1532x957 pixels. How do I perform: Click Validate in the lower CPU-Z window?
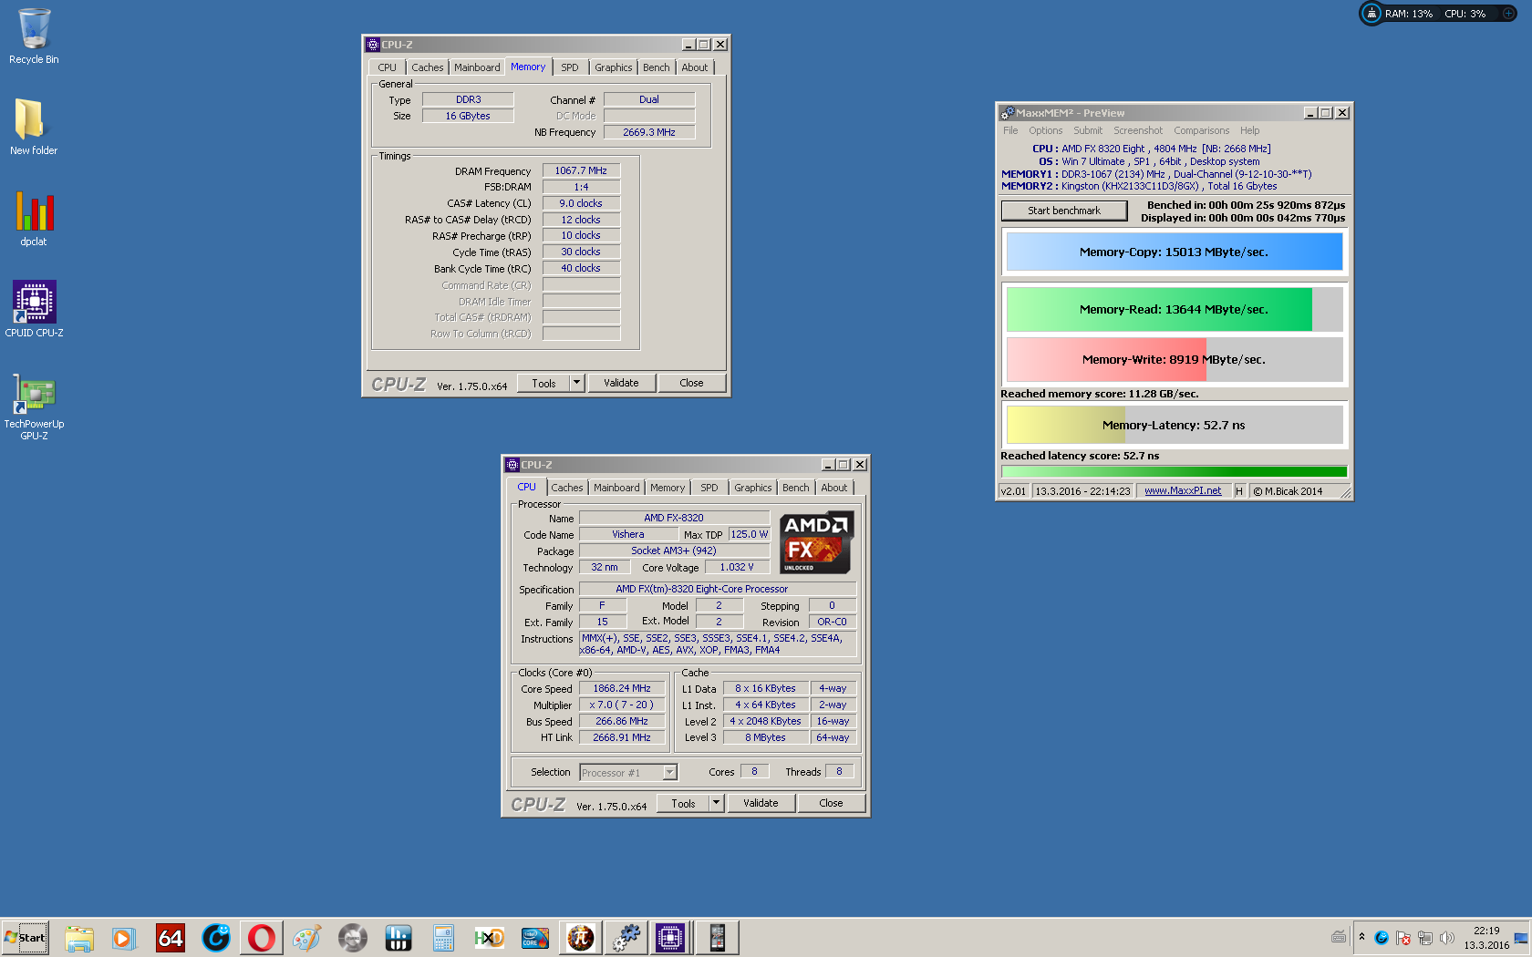pyautogui.click(x=761, y=803)
